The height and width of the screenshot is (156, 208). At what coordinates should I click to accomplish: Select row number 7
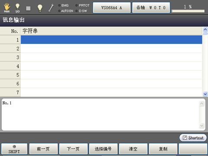coord(10,92)
